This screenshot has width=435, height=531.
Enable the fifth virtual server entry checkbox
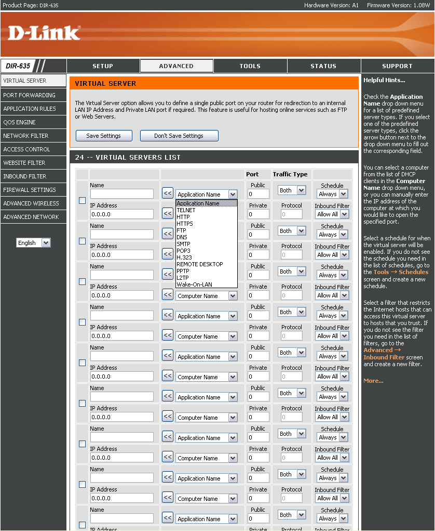click(82, 362)
